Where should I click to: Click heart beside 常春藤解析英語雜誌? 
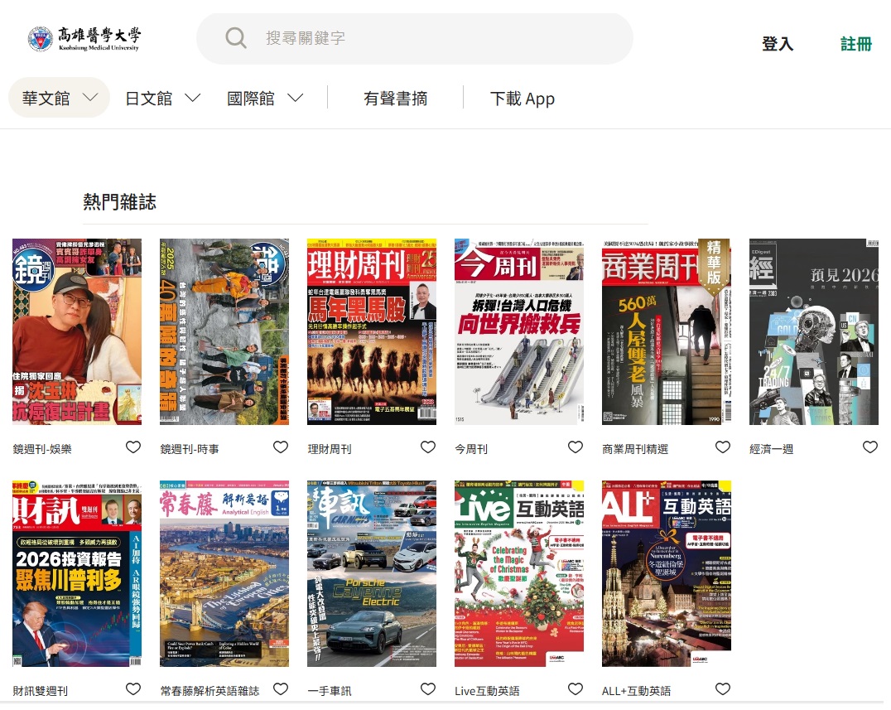(x=281, y=689)
